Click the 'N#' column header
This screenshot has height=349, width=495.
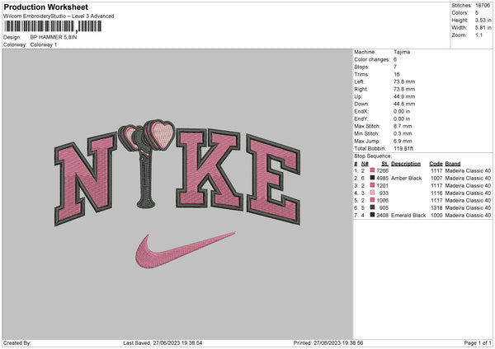point(365,164)
